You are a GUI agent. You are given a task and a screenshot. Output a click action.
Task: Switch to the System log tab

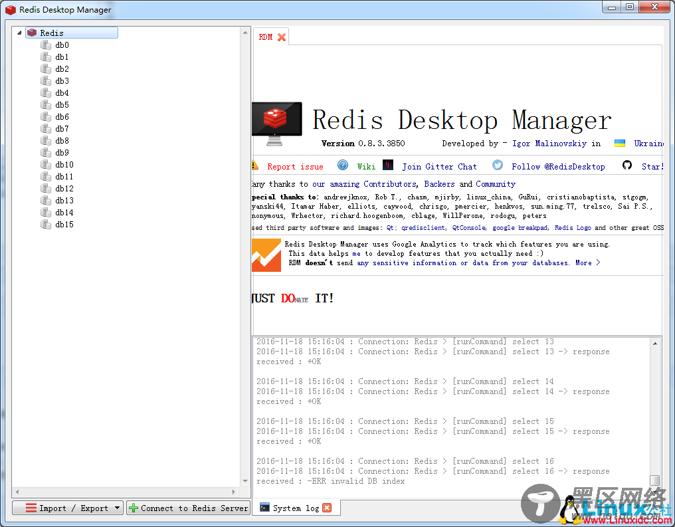(x=296, y=508)
